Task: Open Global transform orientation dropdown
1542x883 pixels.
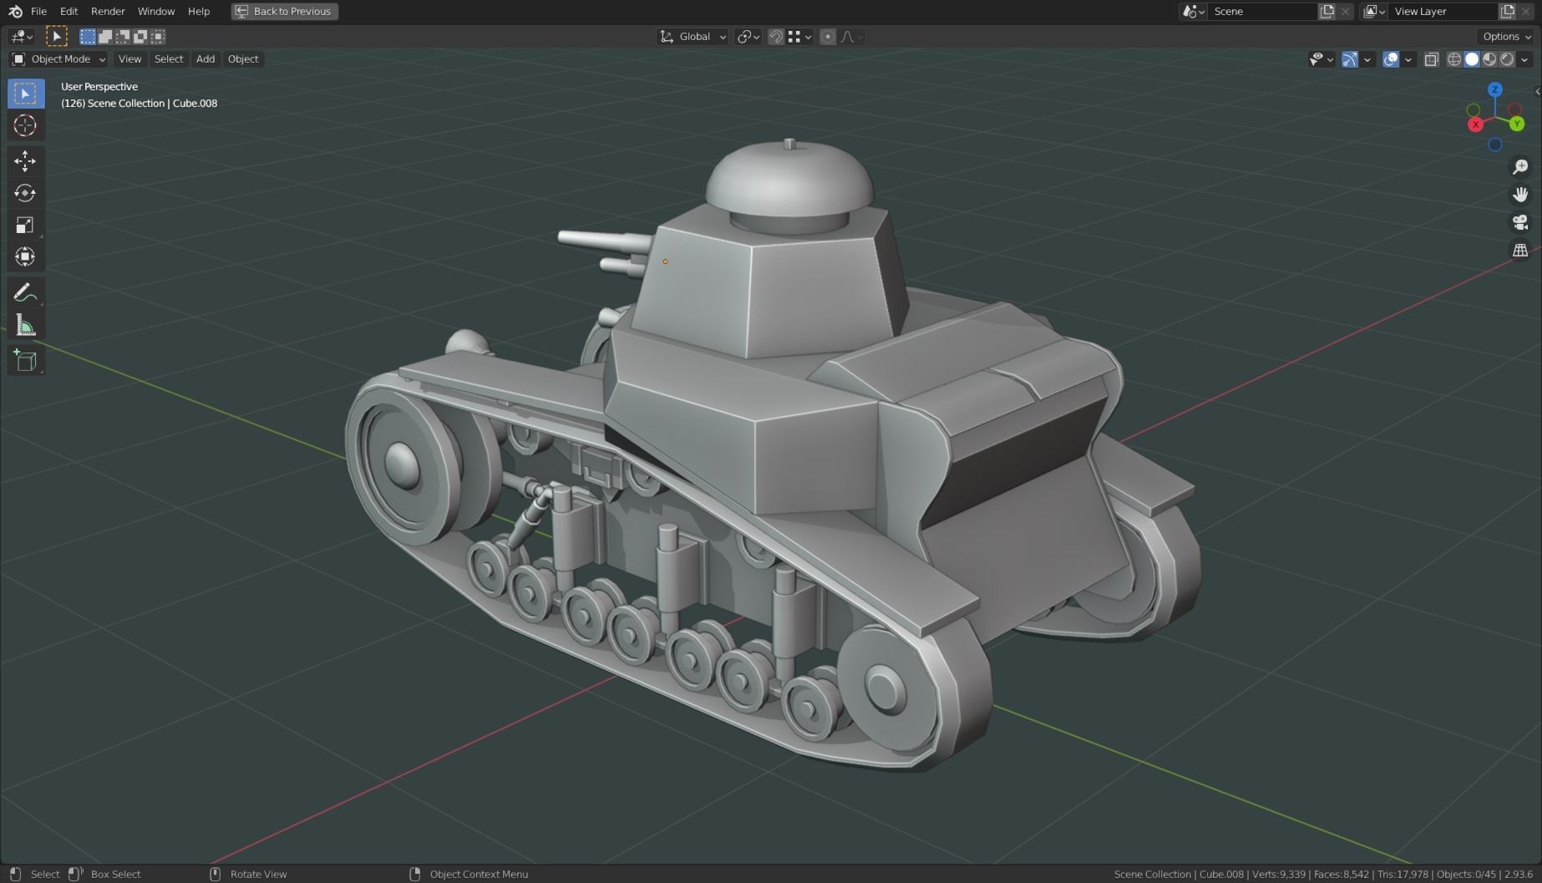Action: [x=692, y=36]
